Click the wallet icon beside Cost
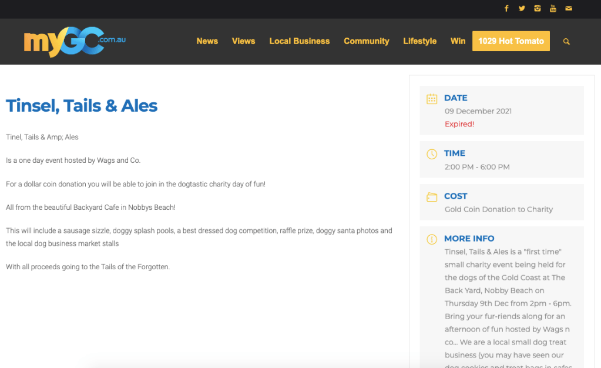This screenshot has height=368, width=601. tap(432, 197)
